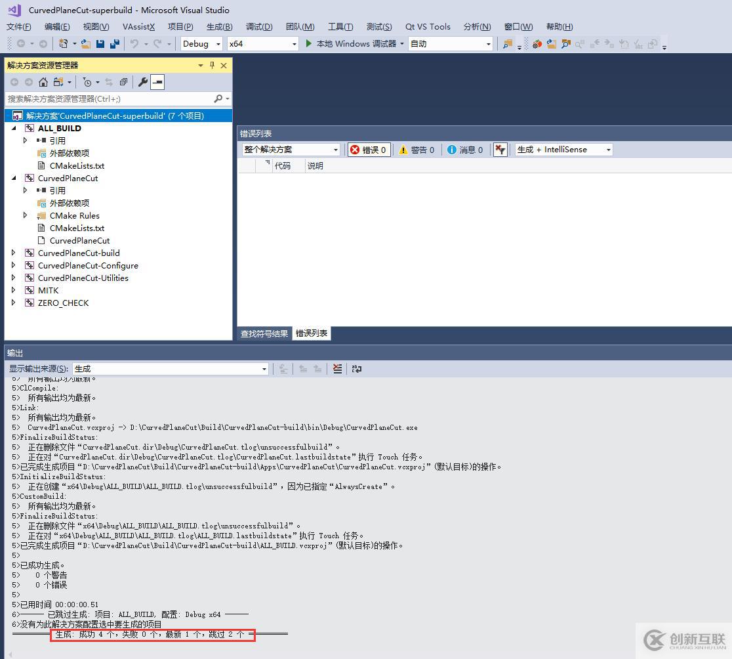Open the 生成(B) menu
The image size is (732, 659).
coord(220,27)
